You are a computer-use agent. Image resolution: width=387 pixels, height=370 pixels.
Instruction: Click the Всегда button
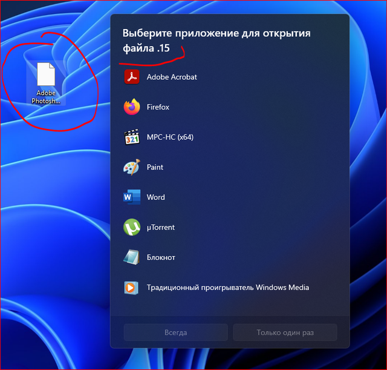pyautogui.click(x=176, y=332)
